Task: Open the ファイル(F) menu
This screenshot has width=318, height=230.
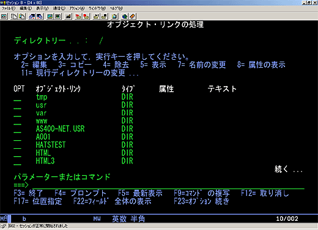Action: tap(9, 9)
